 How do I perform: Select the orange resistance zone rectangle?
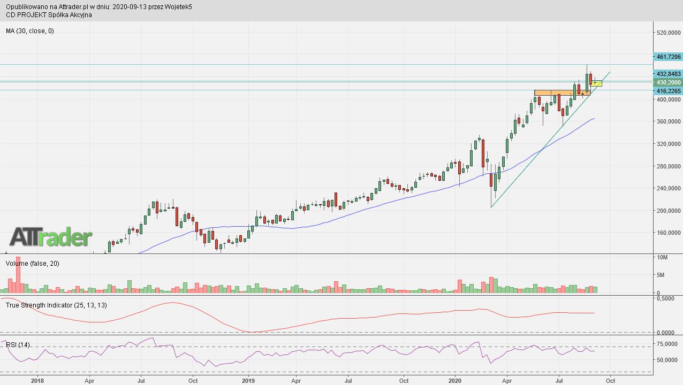tap(562, 93)
